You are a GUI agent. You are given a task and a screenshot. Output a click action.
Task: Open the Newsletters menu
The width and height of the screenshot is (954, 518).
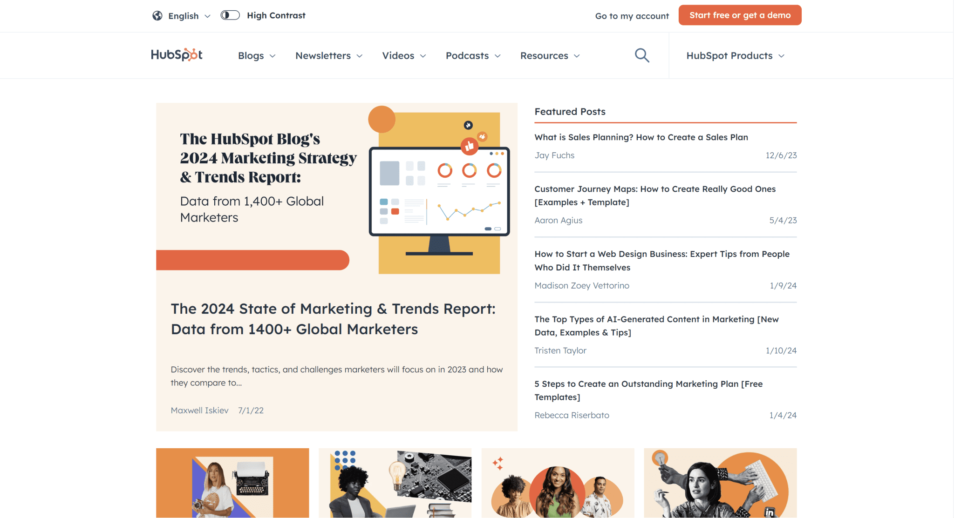tap(329, 55)
